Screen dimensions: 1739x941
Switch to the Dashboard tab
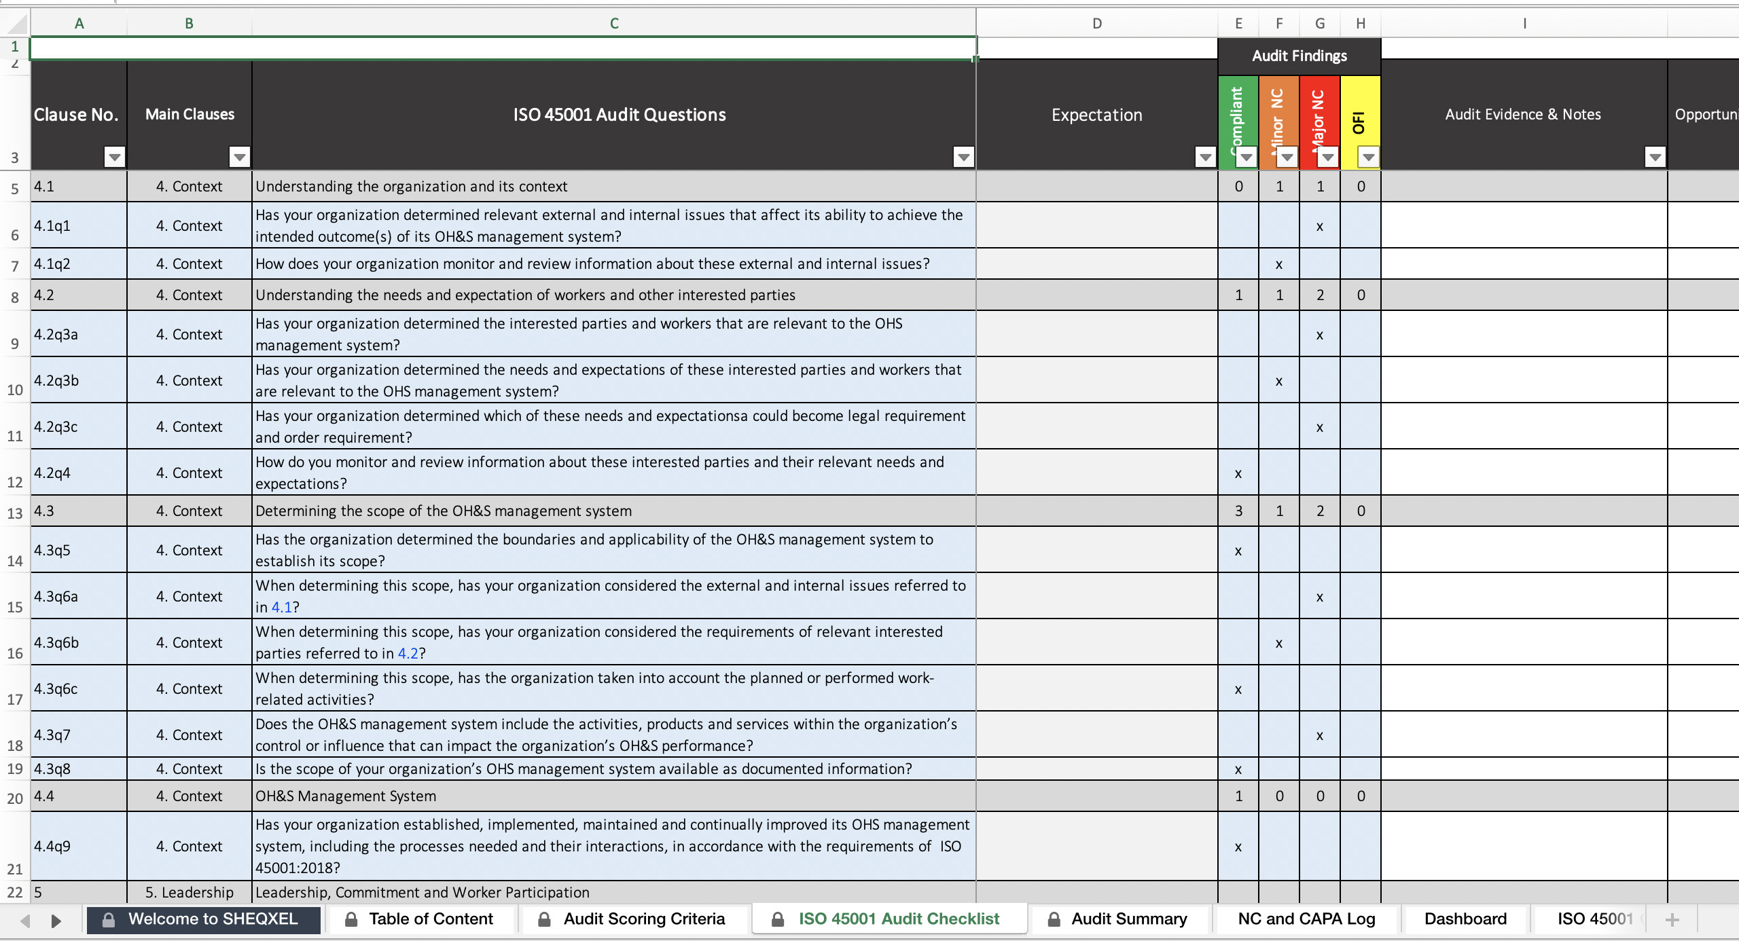(x=1465, y=919)
